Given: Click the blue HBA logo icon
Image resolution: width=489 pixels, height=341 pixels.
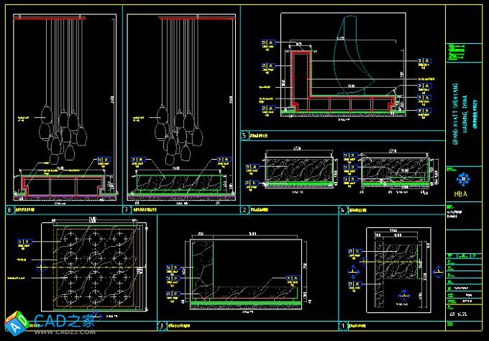Looking at the screenshot, I should tap(461, 178).
